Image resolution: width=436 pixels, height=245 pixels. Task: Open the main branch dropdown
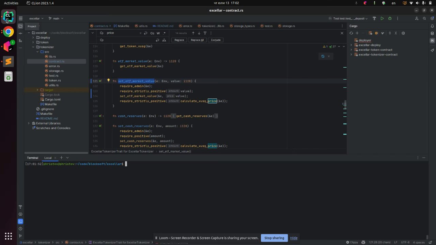pos(56,18)
